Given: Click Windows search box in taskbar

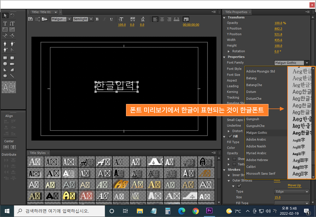Looking at the screenshot, I should point(59,211).
